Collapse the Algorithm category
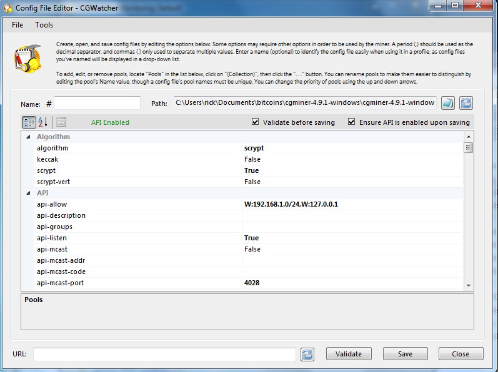This screenshot has width=498, height=372. [x=28, y=137]
